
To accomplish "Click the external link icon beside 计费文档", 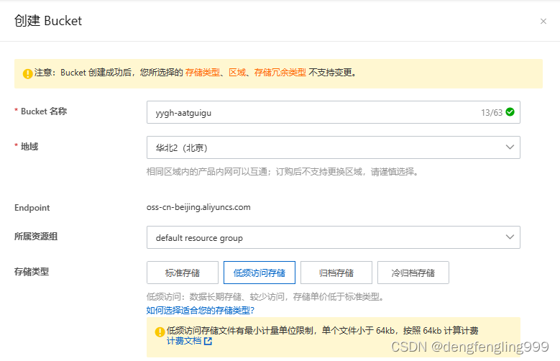I will click(208, 342).
